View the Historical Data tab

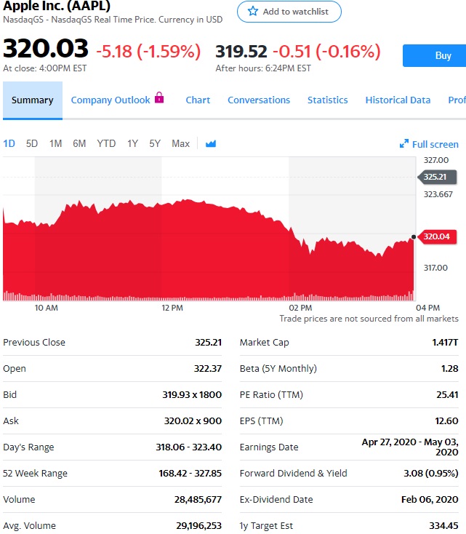(x=398, y=100)
